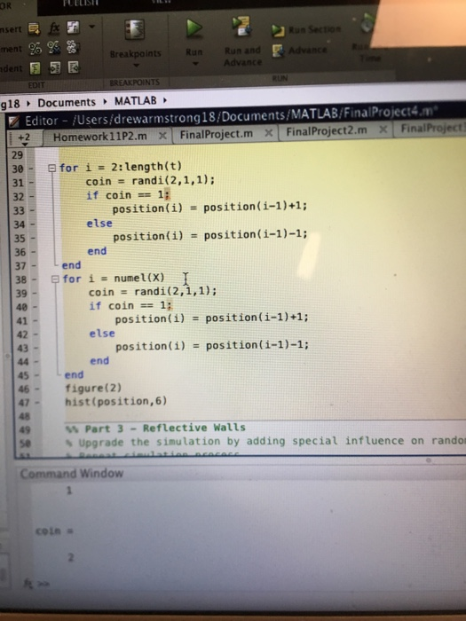Switch to the FinalProject2.m tab

coord(327,131)
